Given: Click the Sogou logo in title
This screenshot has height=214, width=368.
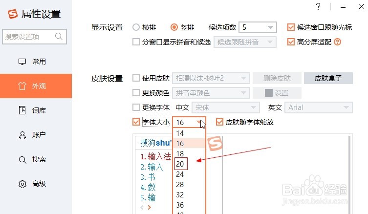Looking at the screenshot, I should point(13,14).
